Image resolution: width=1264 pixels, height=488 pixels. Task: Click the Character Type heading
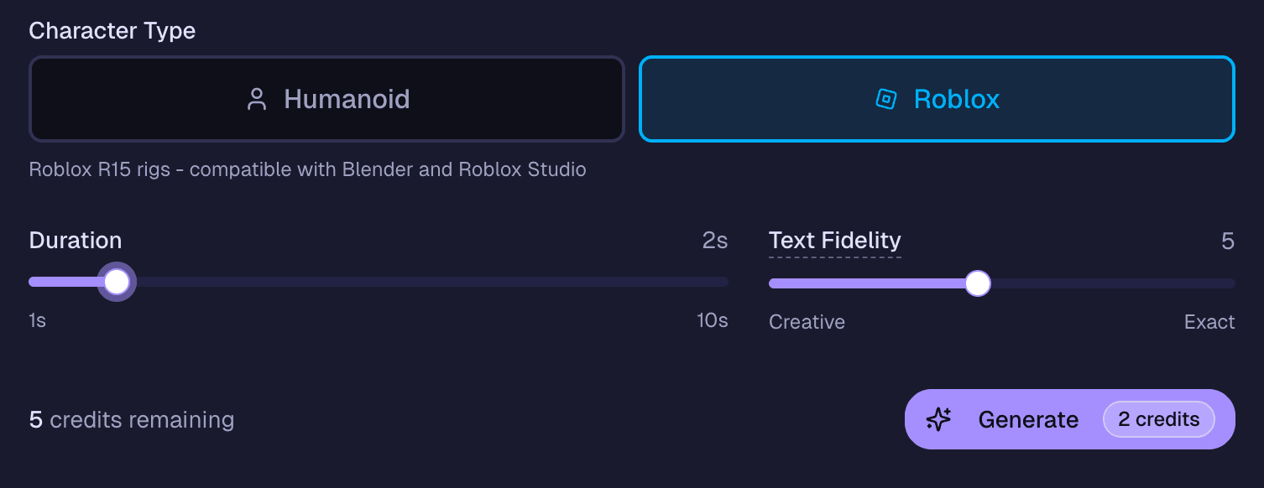pyautogui.click(x=112, y=31)
